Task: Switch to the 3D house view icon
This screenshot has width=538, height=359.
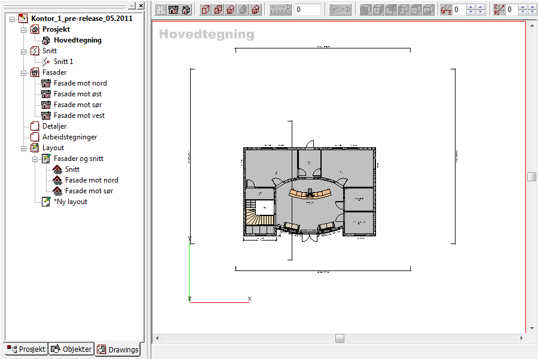Action: tap(186, 10)
